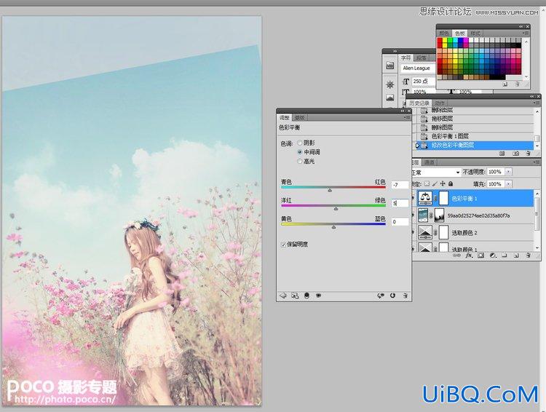Switch to the 颜色 (Color) tab
This screenshot has width=546, height=412.
pyautogui.click(x=443, y=33)
